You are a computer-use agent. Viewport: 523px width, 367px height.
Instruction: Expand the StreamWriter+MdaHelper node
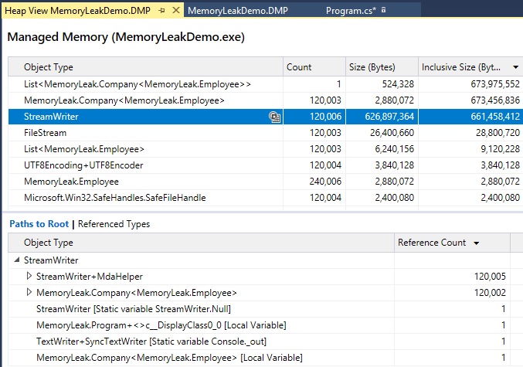tap(30, 276)
